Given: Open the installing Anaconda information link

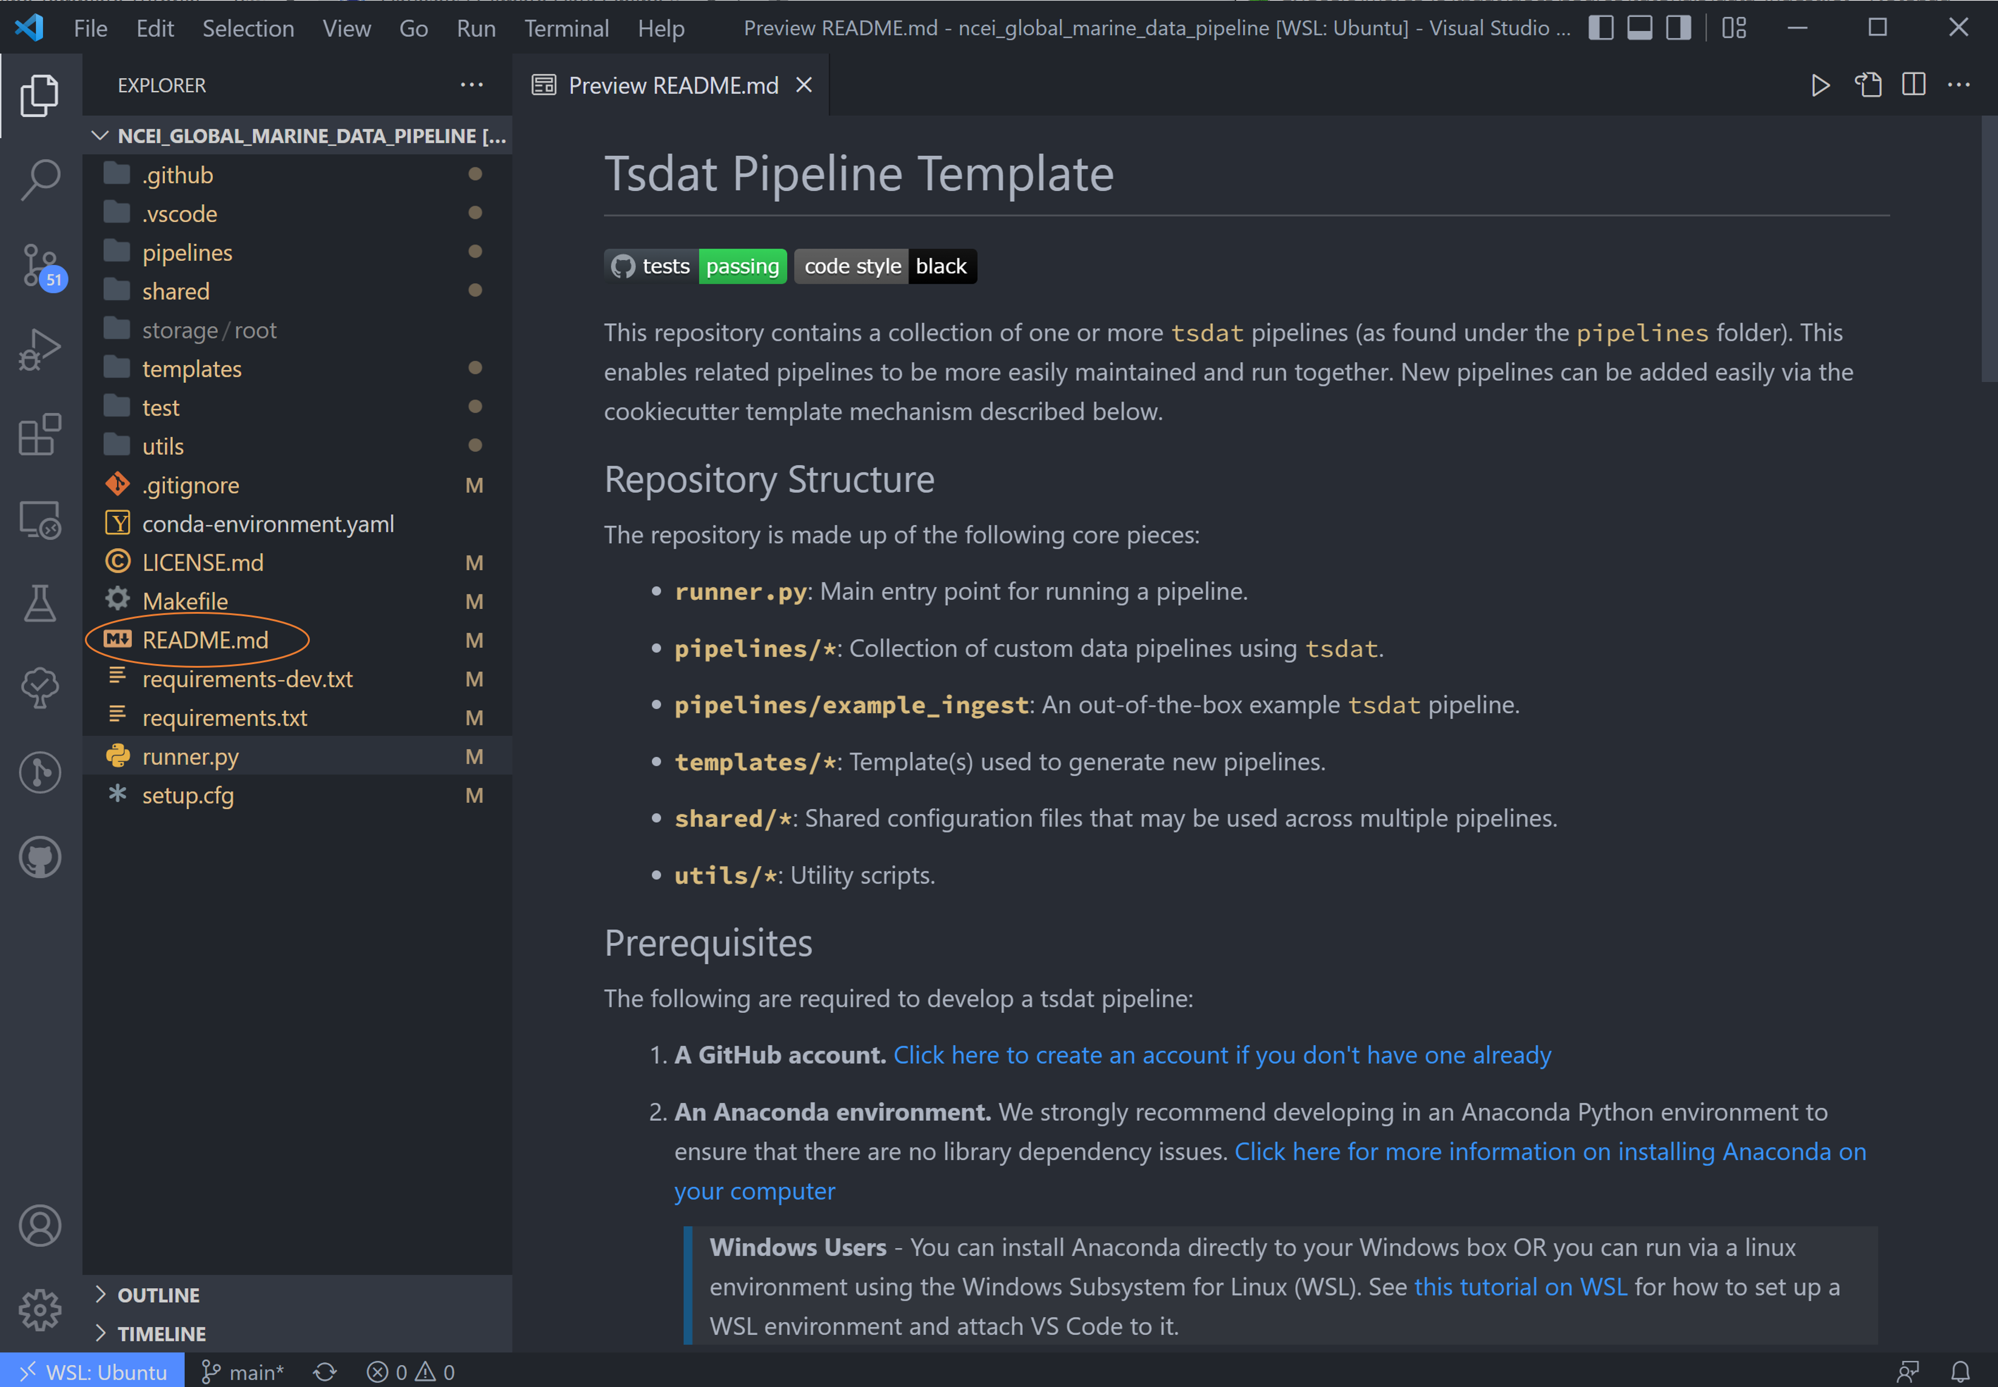Looking at the screenshot, I should click(1550, 1152).
